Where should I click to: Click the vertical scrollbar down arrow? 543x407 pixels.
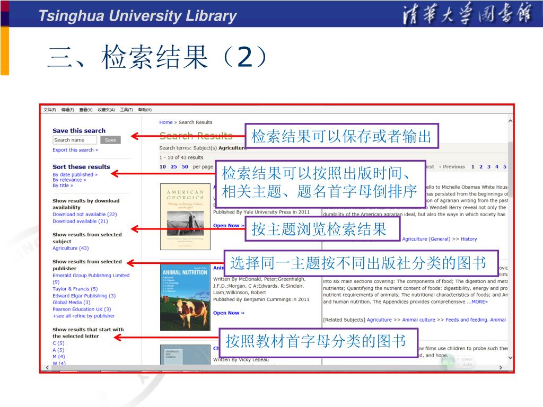pyautogui.click(x=510, y=358)
